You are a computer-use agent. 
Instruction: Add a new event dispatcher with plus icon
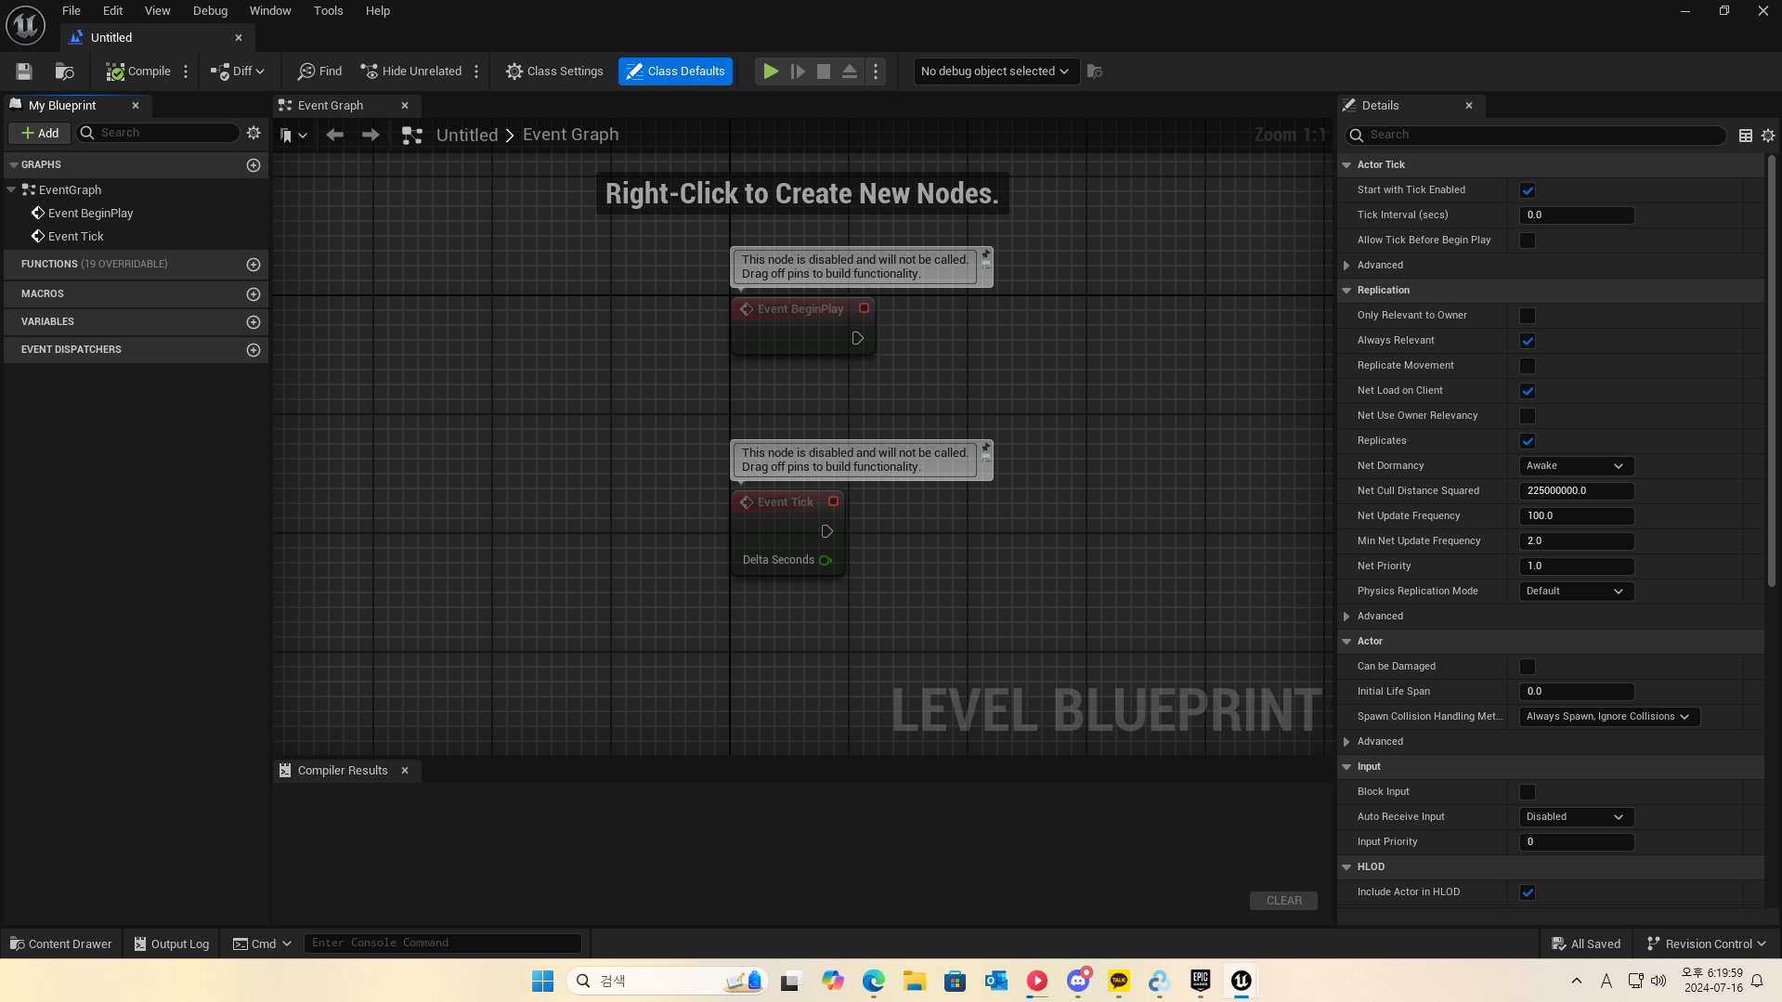(253, 350)
